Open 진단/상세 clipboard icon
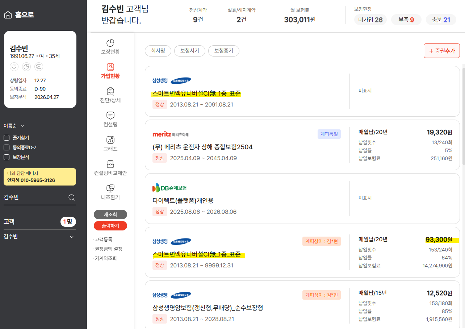Image resolution: width=465 pixels, height=329 pixels. tap(110, 92)
